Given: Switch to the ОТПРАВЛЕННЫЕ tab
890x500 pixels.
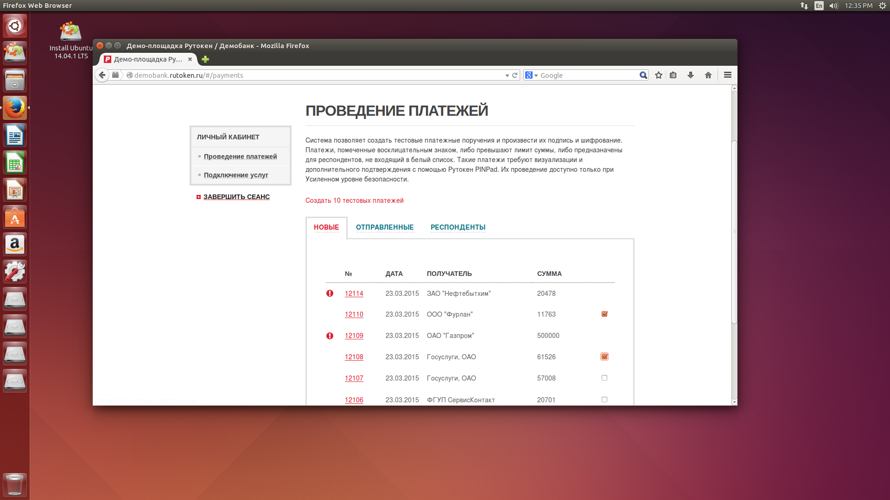Looking at the screenshot, I should point(385,227).
